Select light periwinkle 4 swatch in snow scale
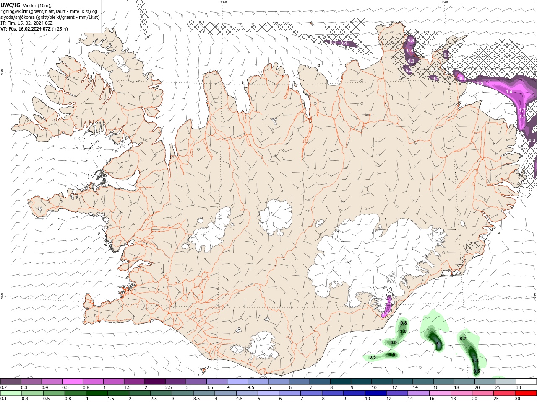Viewport: 537px width, 402px height. point(237,381)
